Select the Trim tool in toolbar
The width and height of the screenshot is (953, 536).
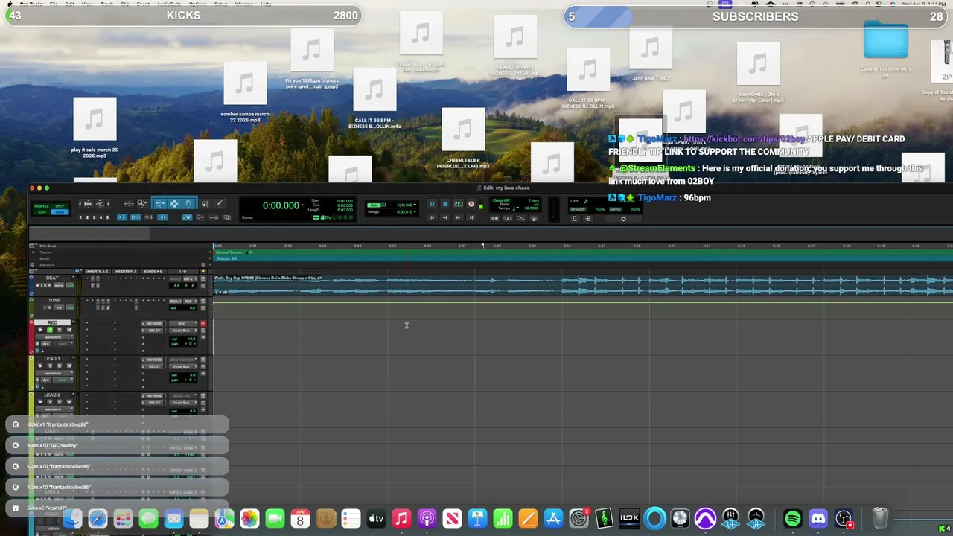pos(160,204)
